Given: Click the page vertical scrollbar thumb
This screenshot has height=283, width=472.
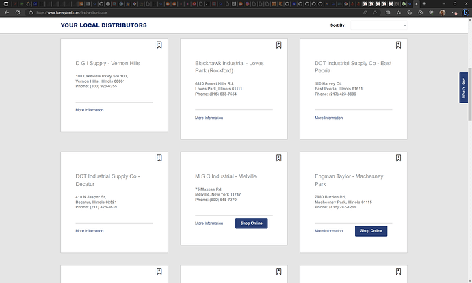Looking at the screenshot, I should point(469,94).
